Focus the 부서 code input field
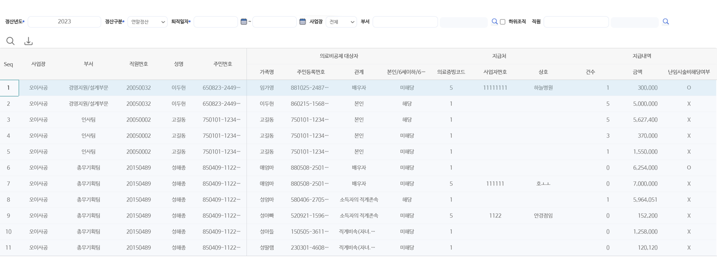717x269 pixels. 405,22
